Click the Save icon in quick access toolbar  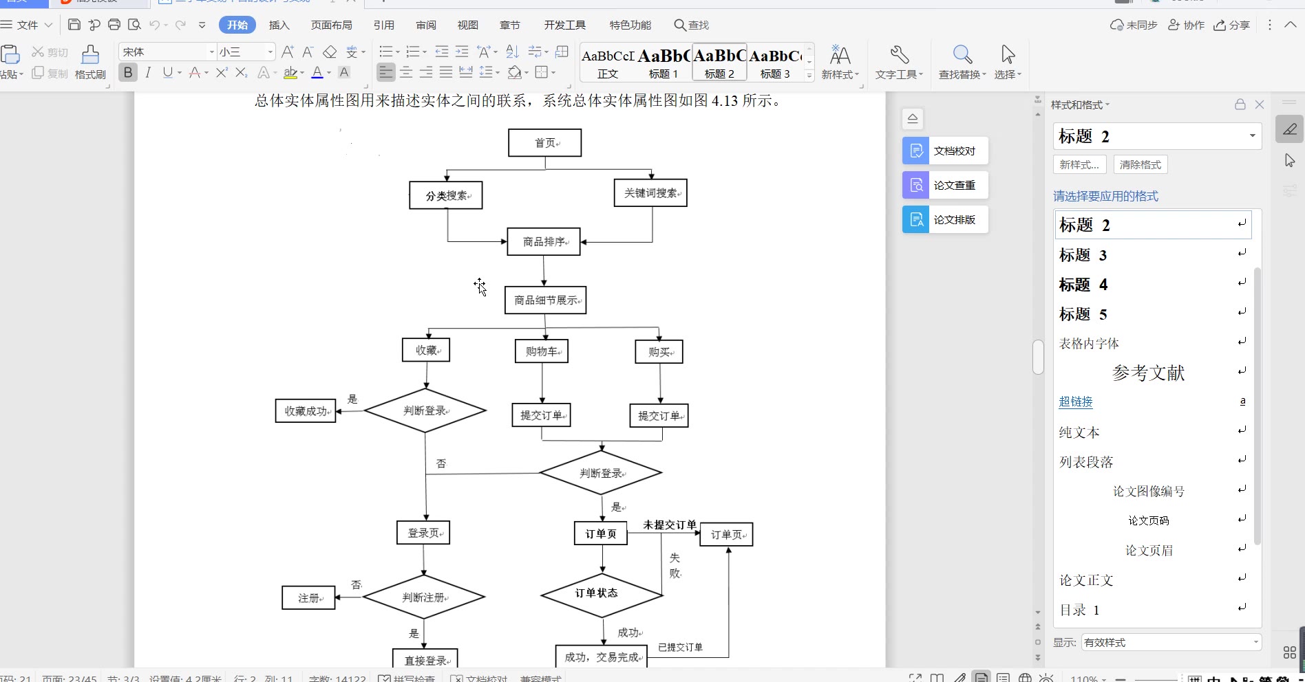pos(74,25)
